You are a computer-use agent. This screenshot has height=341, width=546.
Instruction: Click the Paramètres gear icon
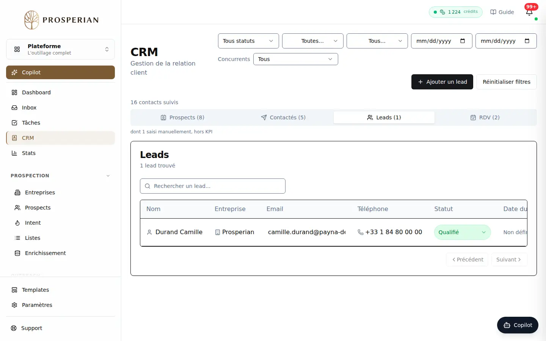tap(14, 305)
